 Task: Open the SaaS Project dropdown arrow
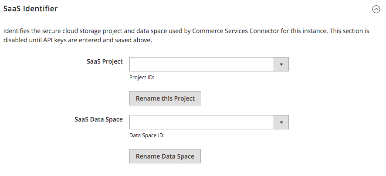tap(281, 64)
